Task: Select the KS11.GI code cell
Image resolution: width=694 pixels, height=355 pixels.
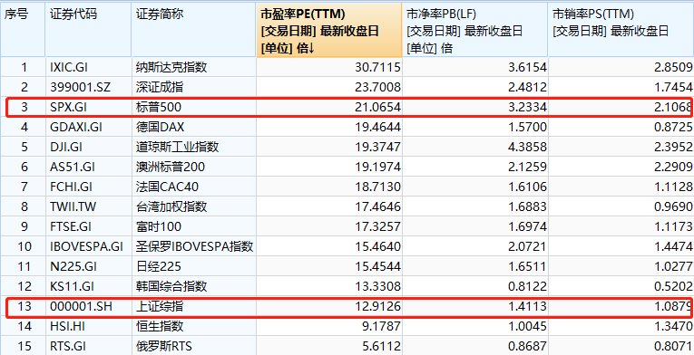Action: click(88, 286)
